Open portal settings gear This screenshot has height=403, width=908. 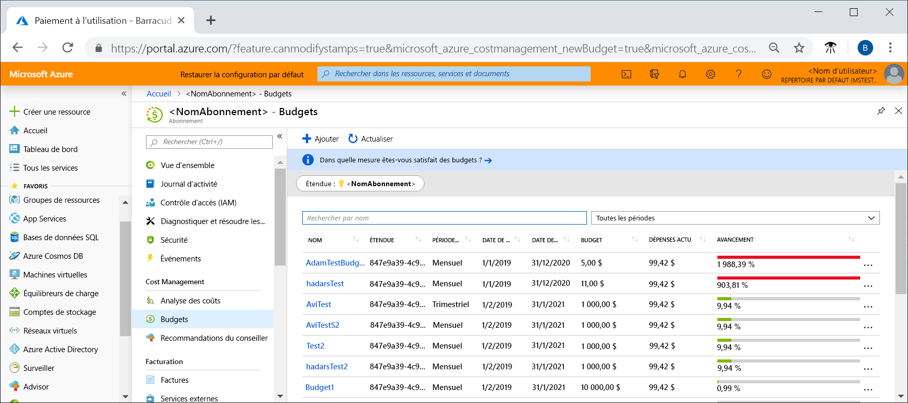point(711,74)
